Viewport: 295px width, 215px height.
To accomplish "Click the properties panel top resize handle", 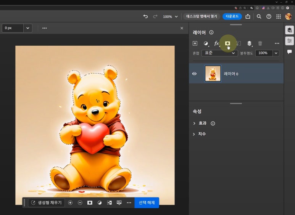I will 236,103.
